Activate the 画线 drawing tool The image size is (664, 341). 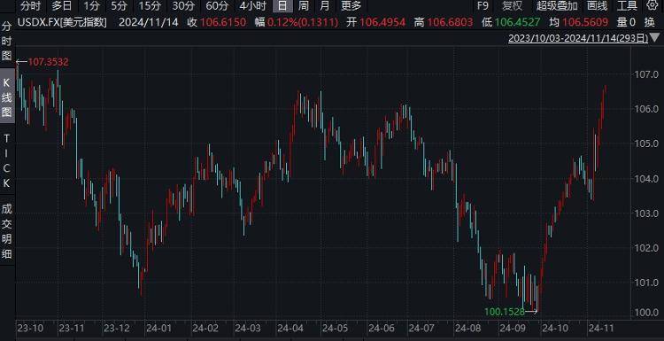coord(597,6)
